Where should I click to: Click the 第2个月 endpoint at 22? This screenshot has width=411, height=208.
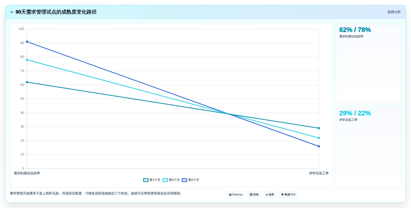click(319, 138)
